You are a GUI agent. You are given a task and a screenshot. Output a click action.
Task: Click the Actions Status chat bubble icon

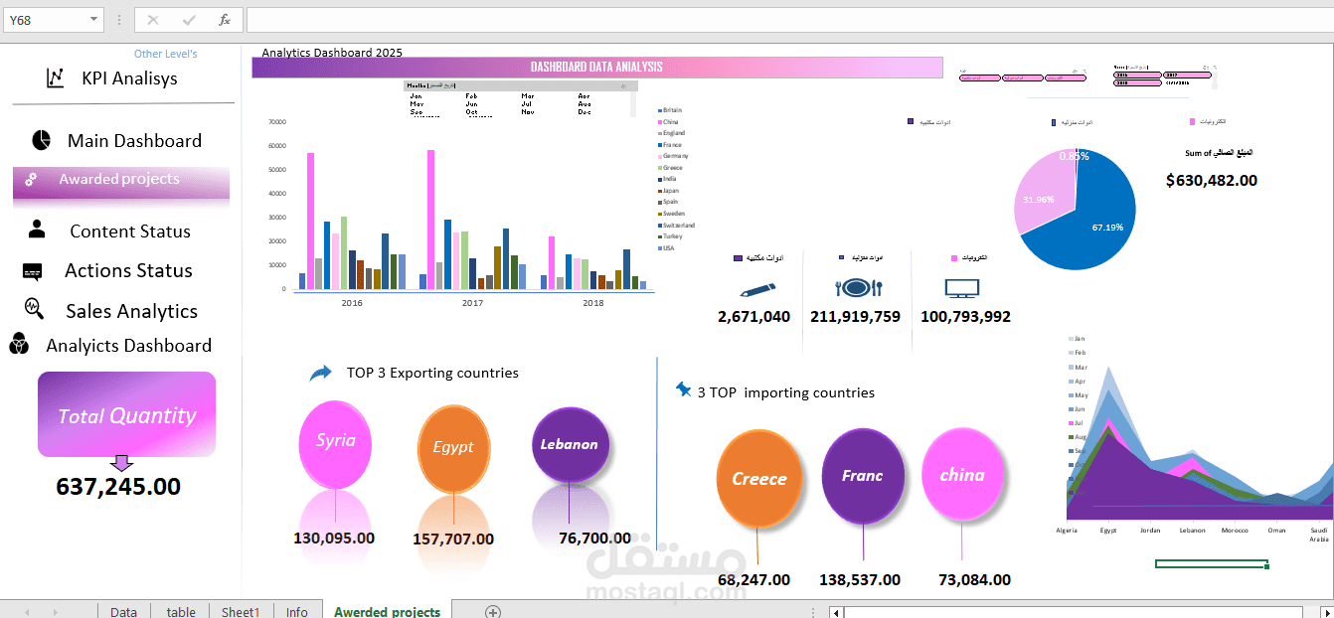point(32,271)
